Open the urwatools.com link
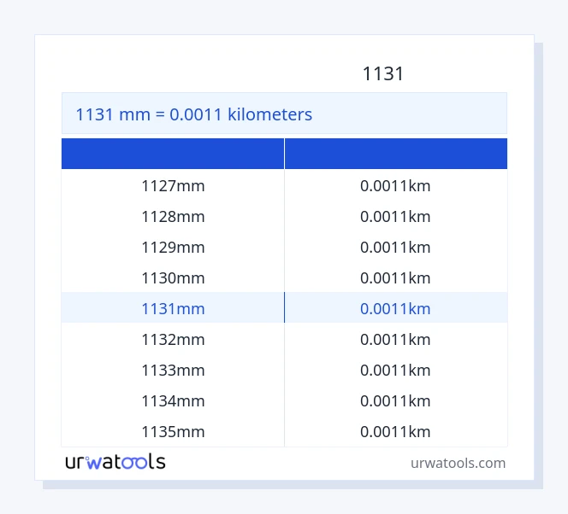Viewport: 568px width, 514px height. (x=458, y=463)
